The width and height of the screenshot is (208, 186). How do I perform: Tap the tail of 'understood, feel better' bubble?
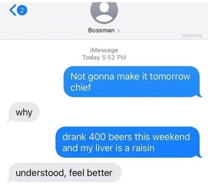[x=9, y=180]
